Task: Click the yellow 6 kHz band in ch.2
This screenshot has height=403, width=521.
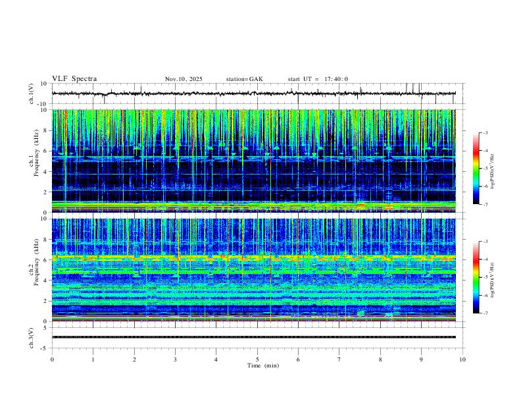Action: [x=254, y=257]
